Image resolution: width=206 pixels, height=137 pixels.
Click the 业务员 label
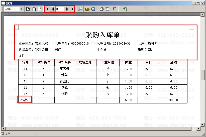pos(102,50)
